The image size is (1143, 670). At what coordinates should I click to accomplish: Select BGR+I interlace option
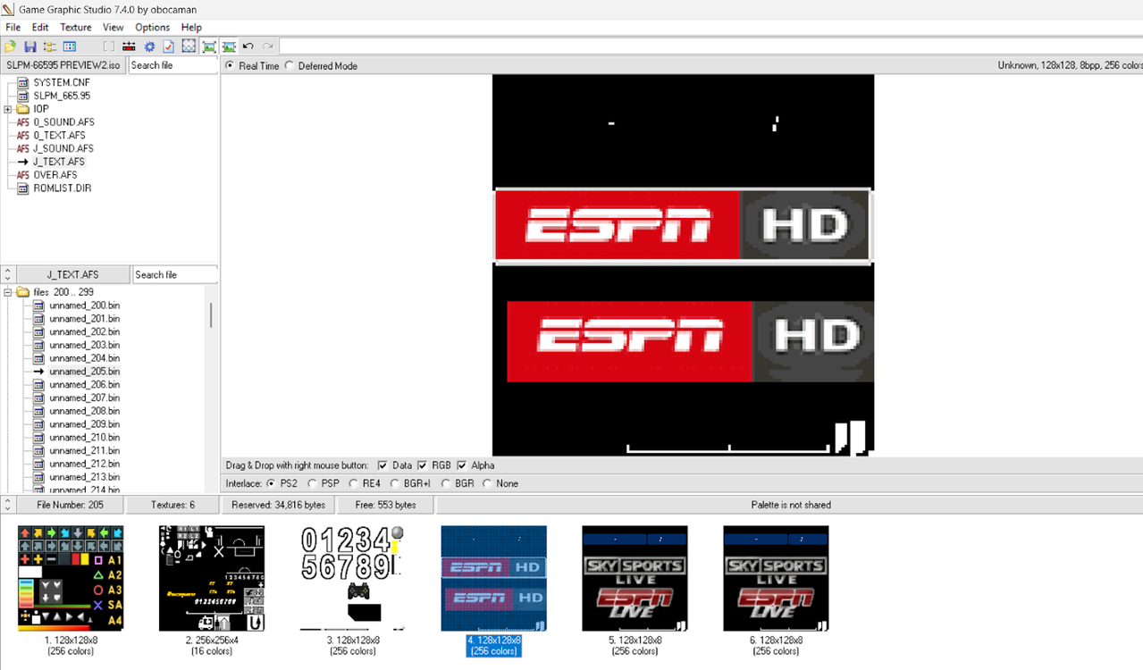click(x=395, y=483)
